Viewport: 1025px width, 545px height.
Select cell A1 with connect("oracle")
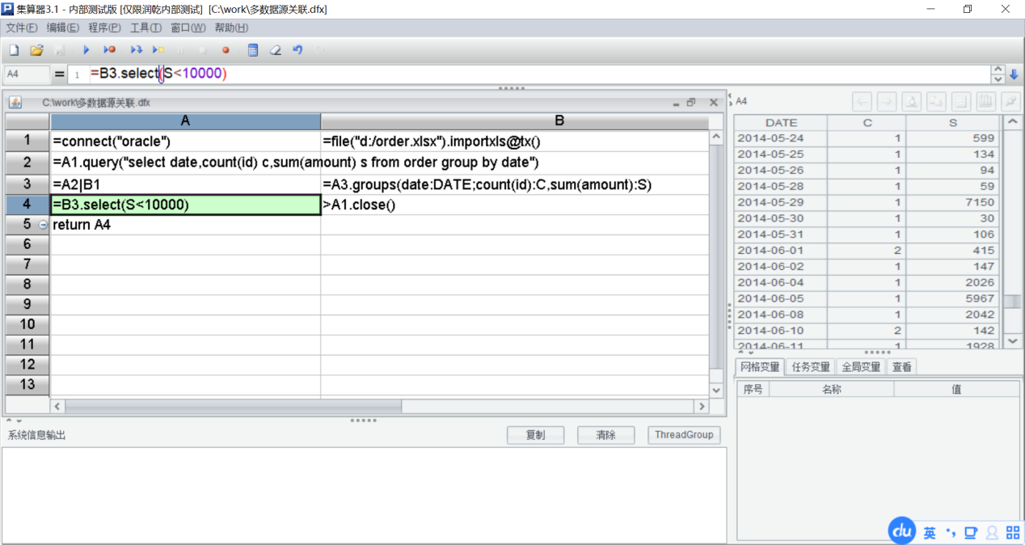[x=185, y=142]
